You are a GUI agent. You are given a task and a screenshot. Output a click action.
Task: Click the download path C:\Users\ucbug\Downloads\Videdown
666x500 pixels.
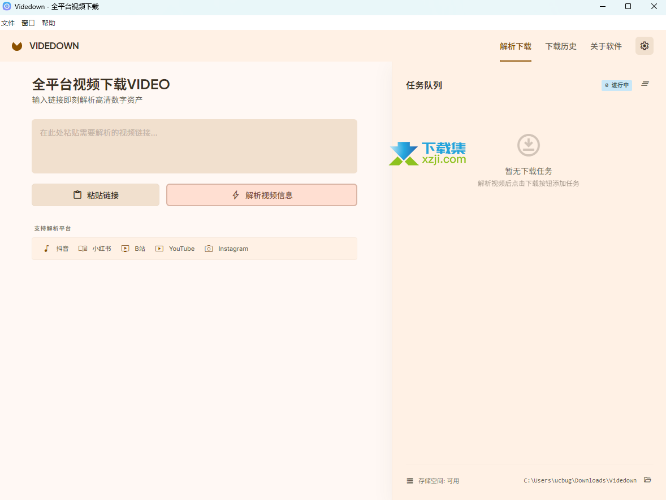pyautogui.click(x=579, y=480)
